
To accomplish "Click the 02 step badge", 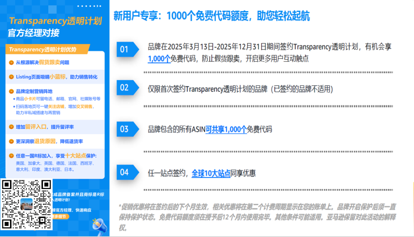I will [128, 87].
